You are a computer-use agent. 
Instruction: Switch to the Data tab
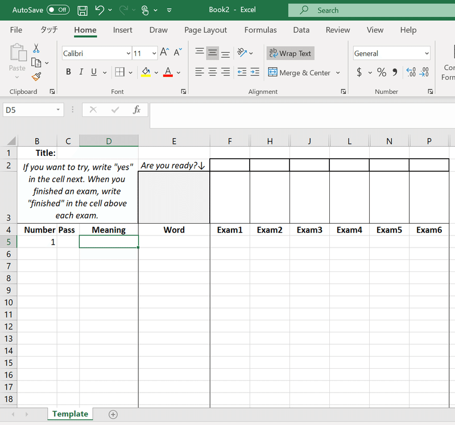tap(301, 30)
